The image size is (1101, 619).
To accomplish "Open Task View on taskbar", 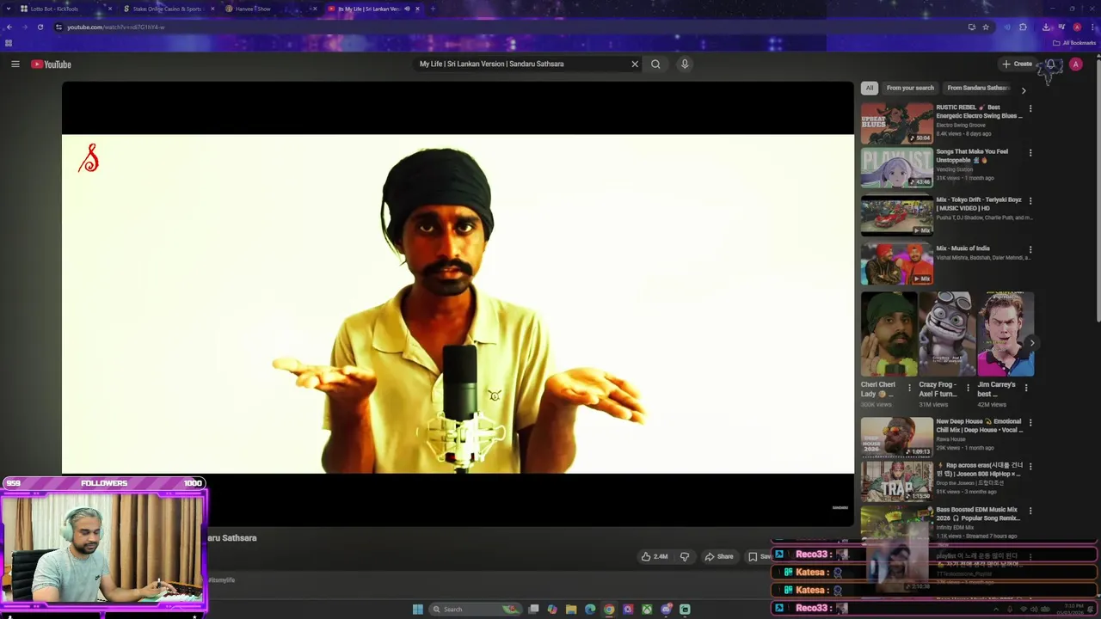I will (x=533, y=610).
